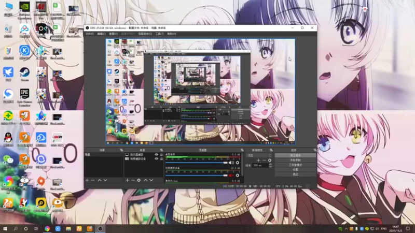Open the Steam desktop shortcut

pyautogui.click(x=24, y=74)
